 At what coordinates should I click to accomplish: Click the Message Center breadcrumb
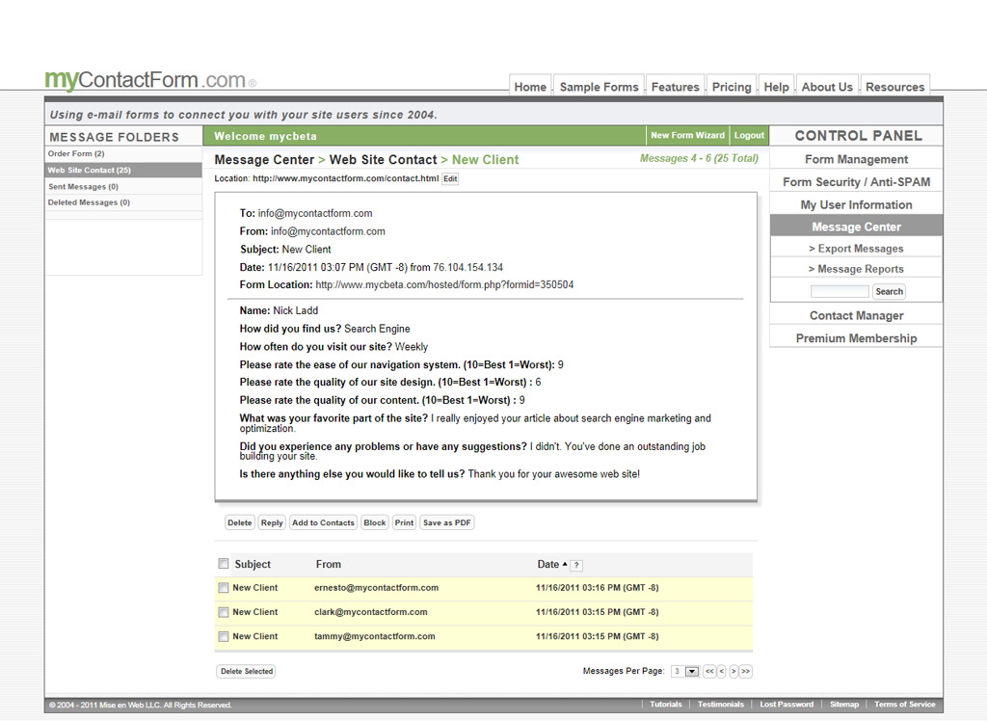(x=264, y=160)
